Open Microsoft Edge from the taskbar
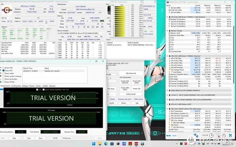Viewport: 236px width, 147px height. coord(106,144)
